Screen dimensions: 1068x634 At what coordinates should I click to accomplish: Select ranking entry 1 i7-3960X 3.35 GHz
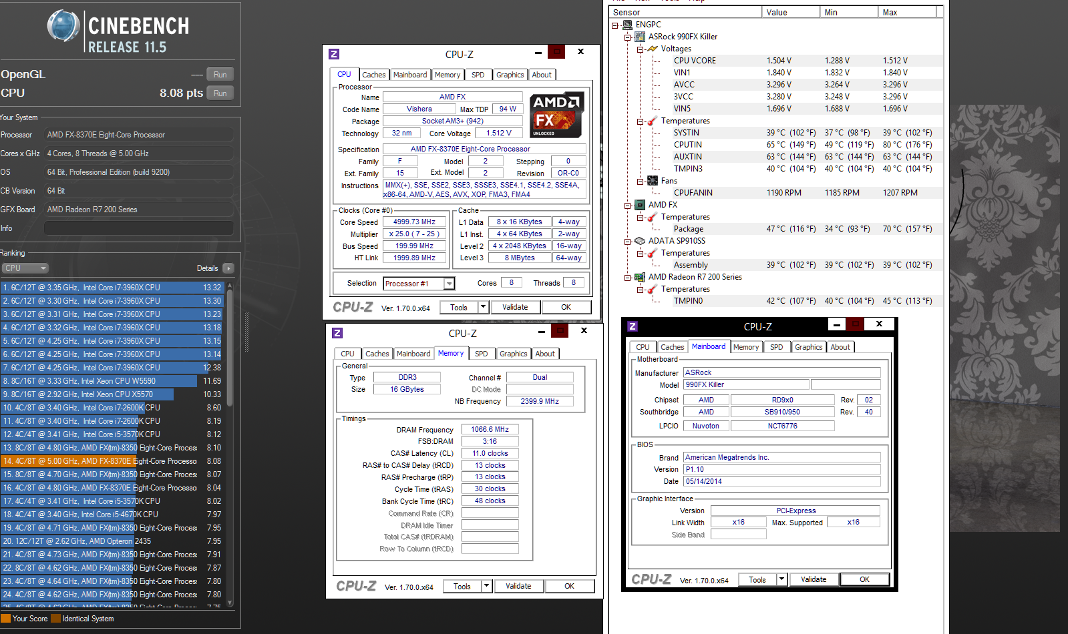(x=112, y=287)
